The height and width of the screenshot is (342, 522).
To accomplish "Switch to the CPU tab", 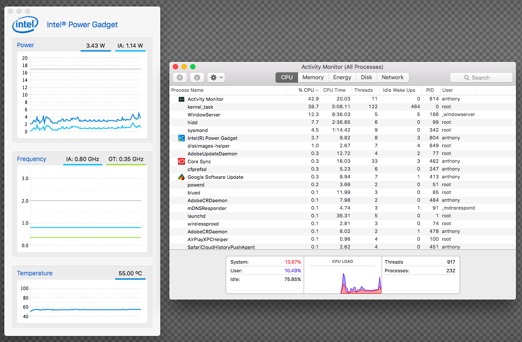I will [287, 77].
